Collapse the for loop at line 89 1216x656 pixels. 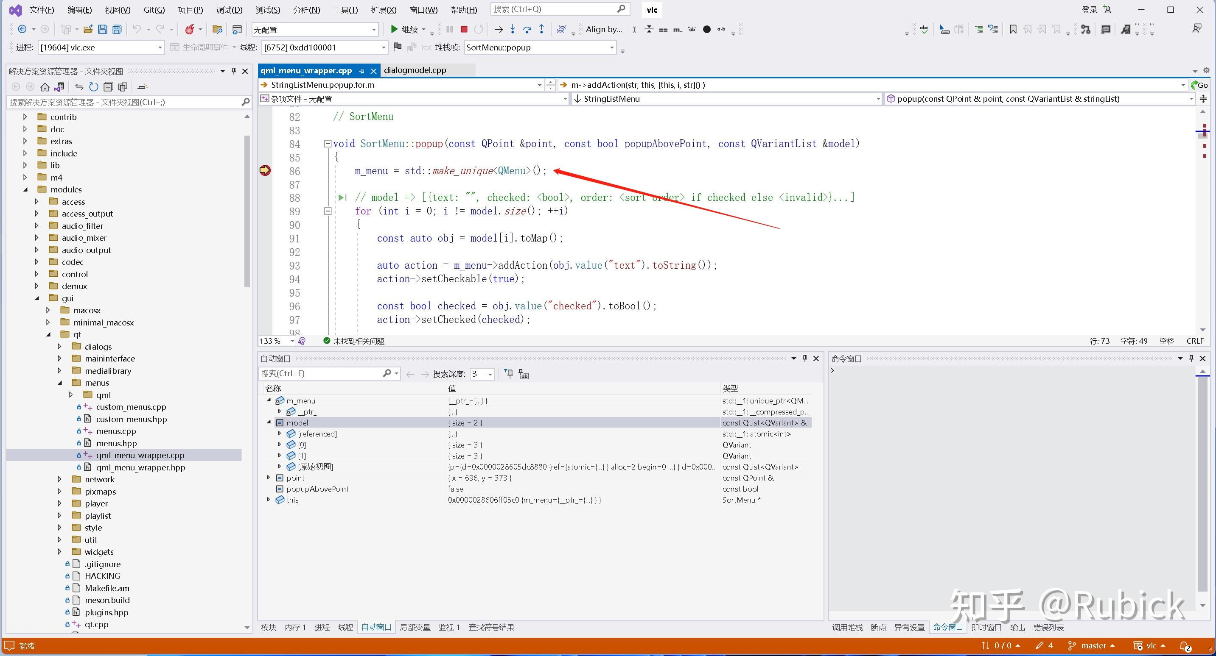(328, 211)
